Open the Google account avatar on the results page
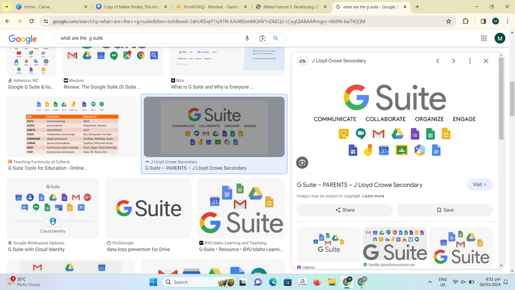Viewport: 515px width, 290px height. (x=499, y=38)
